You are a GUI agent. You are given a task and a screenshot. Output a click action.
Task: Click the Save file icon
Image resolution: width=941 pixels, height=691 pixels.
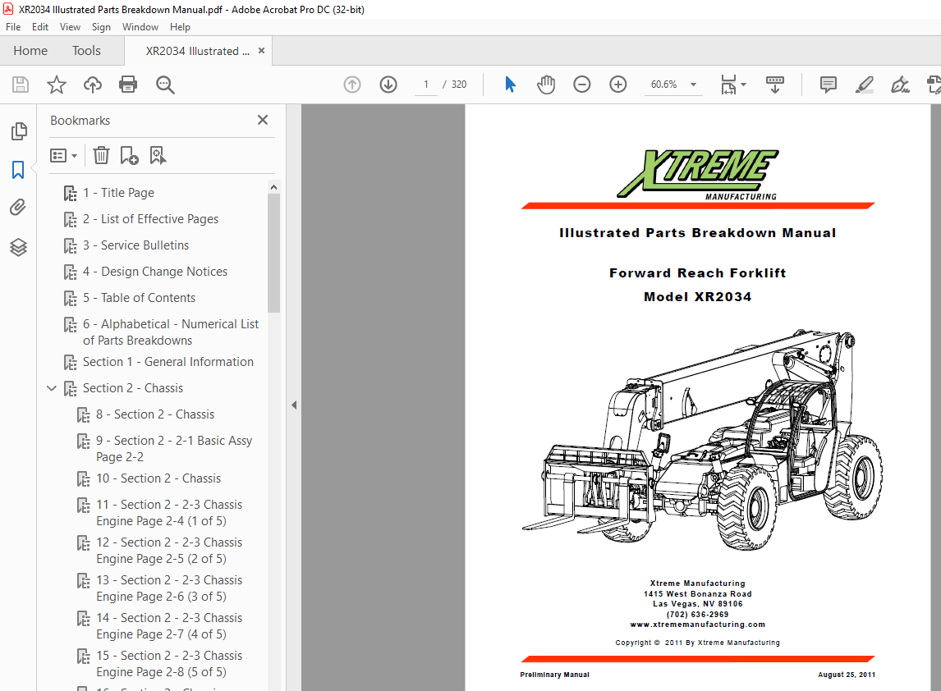click(x=21, y=85)
